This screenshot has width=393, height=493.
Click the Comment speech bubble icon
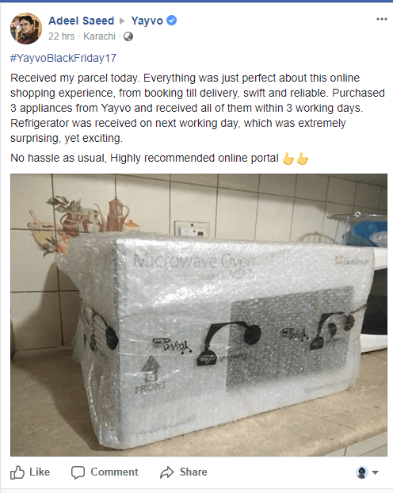(x=78, y=472)
